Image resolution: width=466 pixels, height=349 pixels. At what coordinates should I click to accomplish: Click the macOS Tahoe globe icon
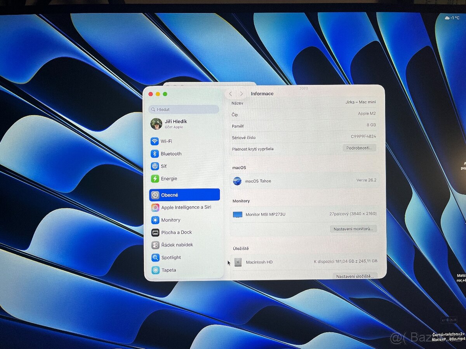237,181
